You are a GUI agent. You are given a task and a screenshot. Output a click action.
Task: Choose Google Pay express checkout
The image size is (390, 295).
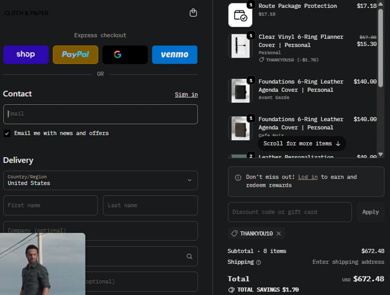pyautogui.click(x=125, y=54)
